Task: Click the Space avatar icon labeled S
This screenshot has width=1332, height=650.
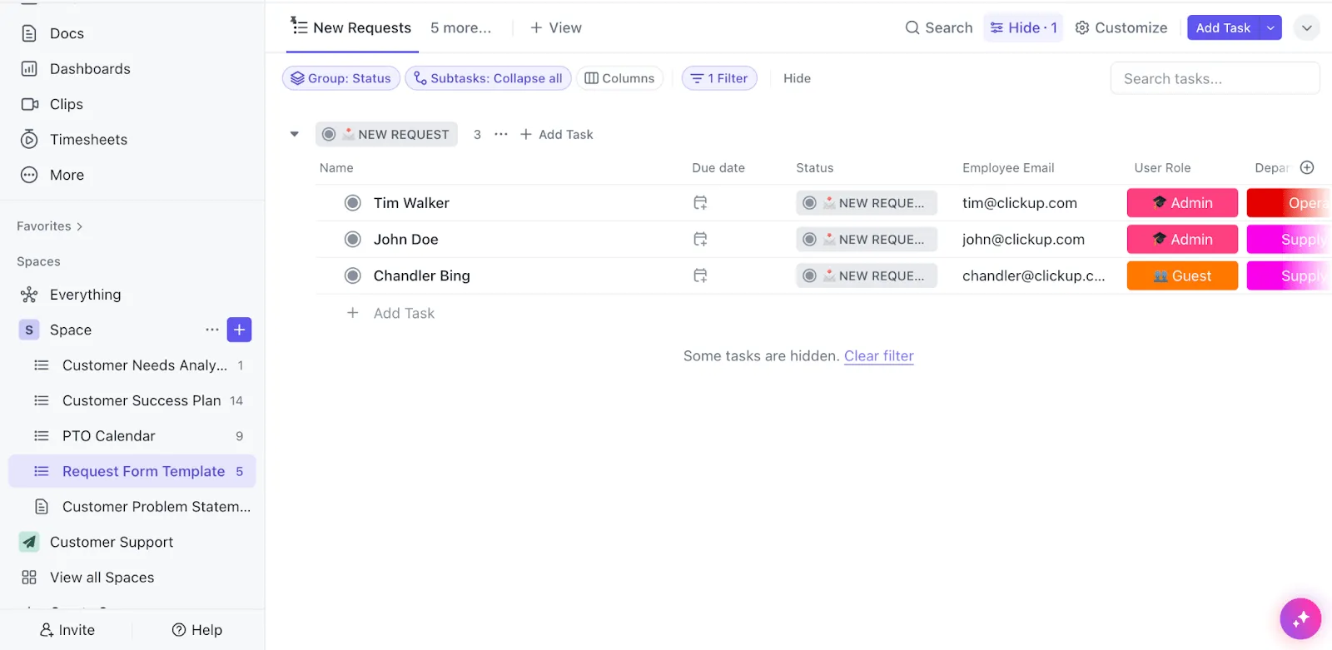Action: click(x=29, y=330)
